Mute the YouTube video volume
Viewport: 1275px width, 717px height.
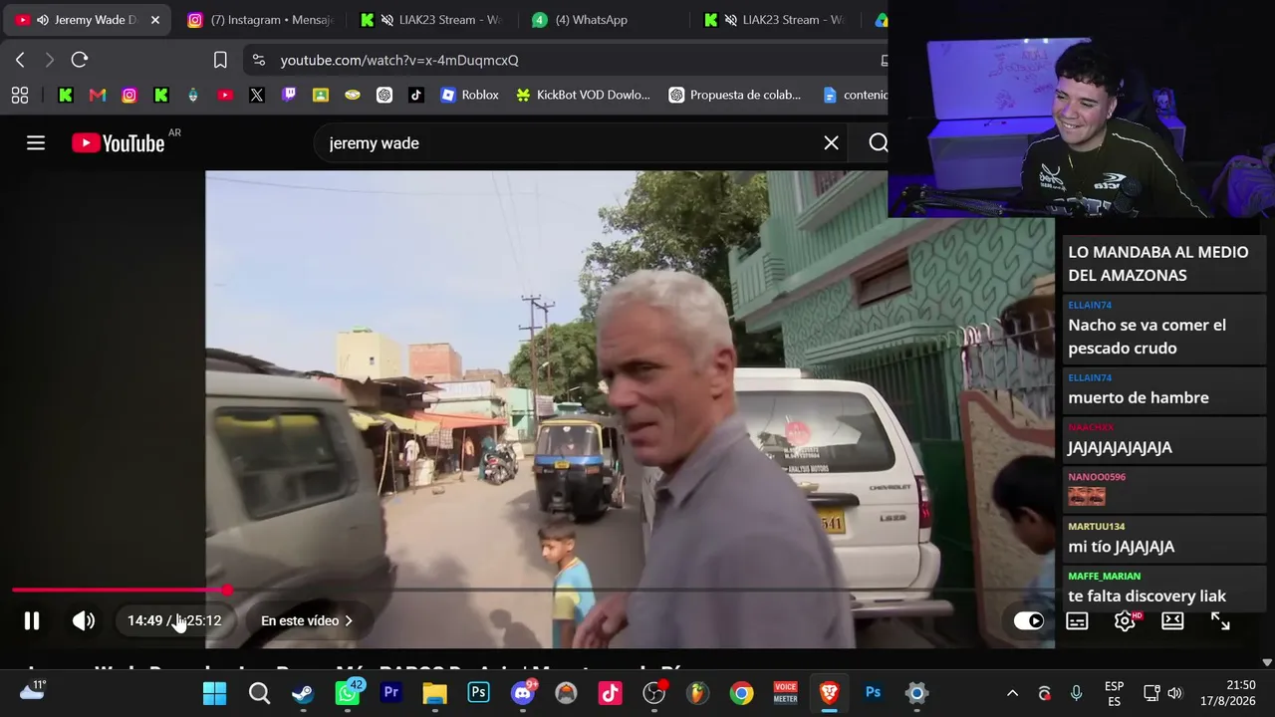click(84, 620)
